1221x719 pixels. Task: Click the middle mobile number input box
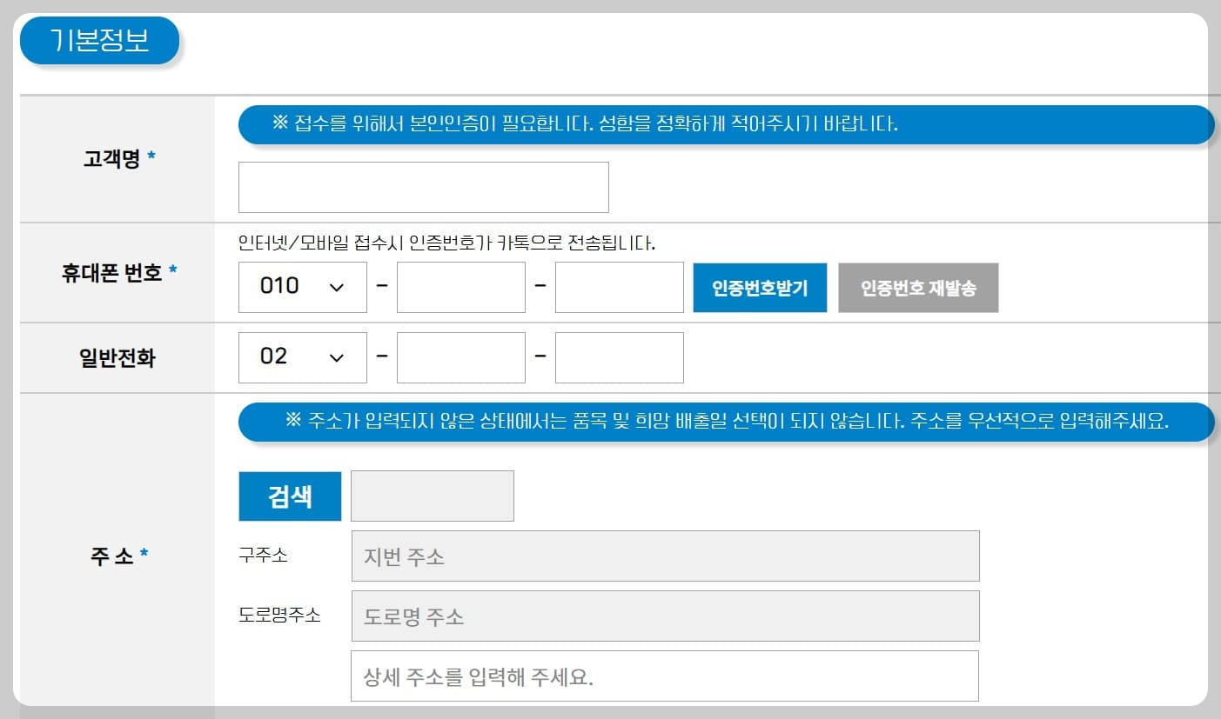[x=460, y=287]
